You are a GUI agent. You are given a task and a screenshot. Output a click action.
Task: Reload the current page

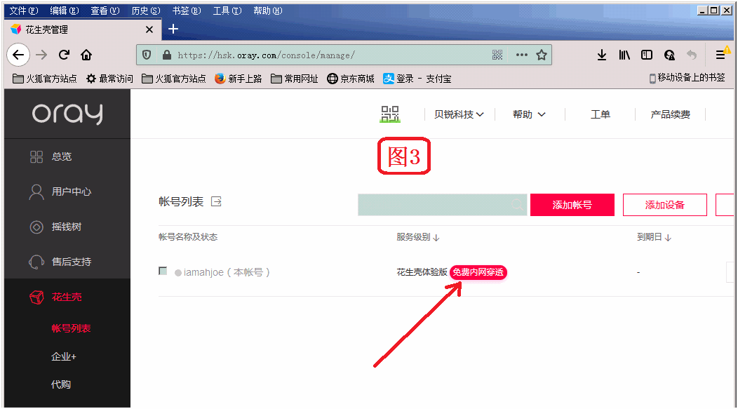click(x=64, y=55)
